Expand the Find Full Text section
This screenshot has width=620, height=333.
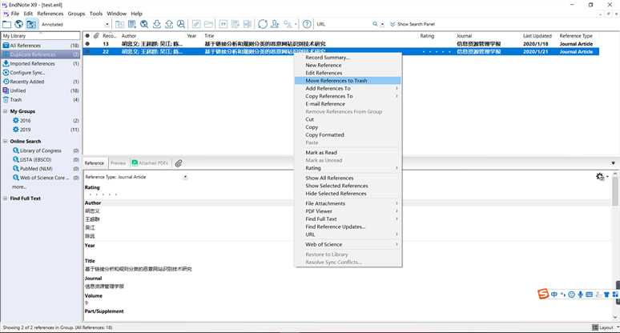pyautogui.click(x=6, y=199)
